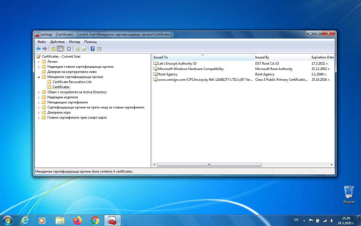Image resolution: width=361 pixels, height=226 pixels.
Task: Toggle the Show/Hide Action Pane icon
Action: tap(99, 49)
